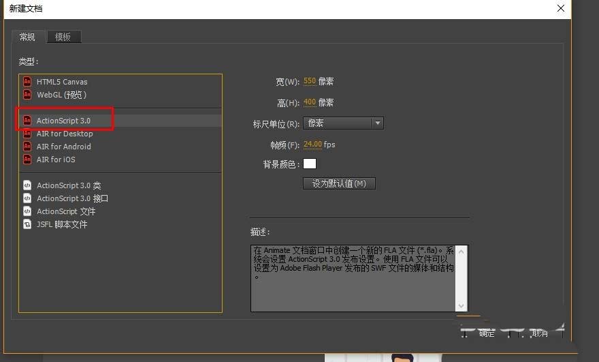
Task: Select JSFL 脚本文件 entry
Action: click(x=120, y=224)
